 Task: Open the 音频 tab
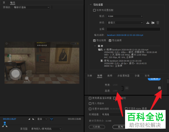(x=110, y=76)
